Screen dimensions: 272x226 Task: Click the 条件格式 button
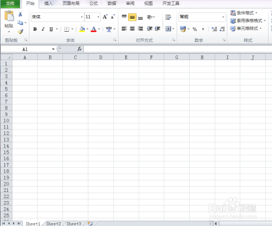(244, 13)
